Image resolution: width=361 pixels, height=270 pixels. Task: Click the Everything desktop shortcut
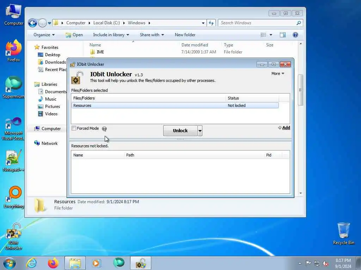[14, 197]
